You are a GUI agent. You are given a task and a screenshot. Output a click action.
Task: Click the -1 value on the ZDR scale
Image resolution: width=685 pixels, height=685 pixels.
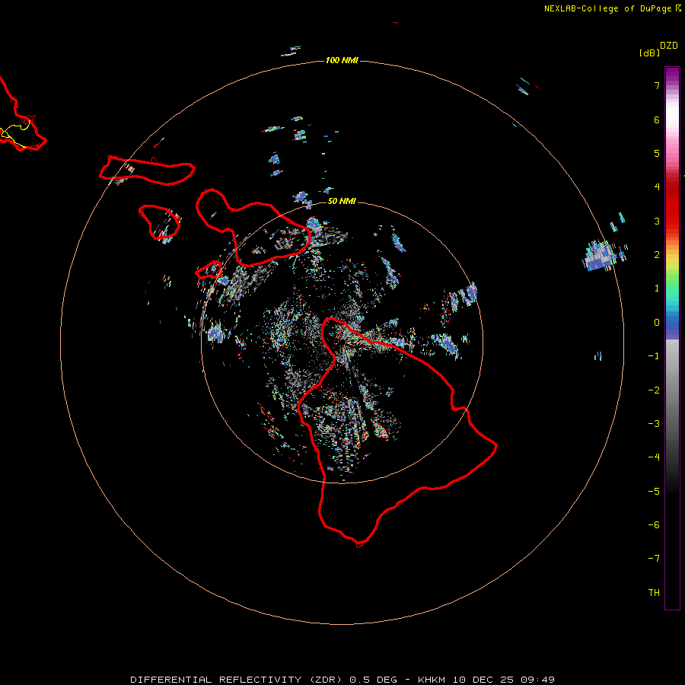(x=654, y=356)
